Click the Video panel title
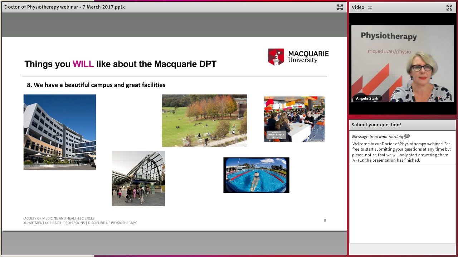Screen dimensions: 458x257 tap(358, 7)
